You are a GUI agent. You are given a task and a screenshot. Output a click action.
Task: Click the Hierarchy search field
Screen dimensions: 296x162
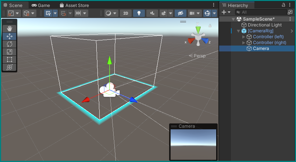click(261, 12)
